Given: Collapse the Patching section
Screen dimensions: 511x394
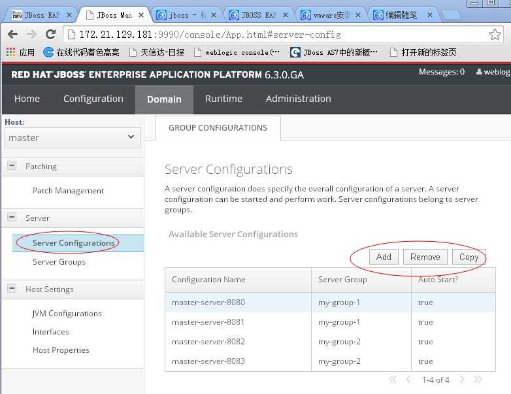Looking at the screenshot, I should [x=12, y=165].
